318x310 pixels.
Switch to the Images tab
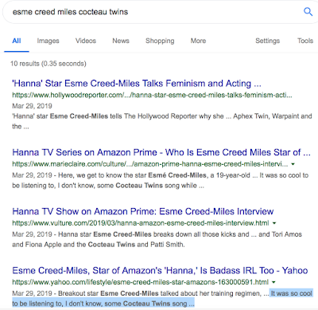click(x=48, y=41)
